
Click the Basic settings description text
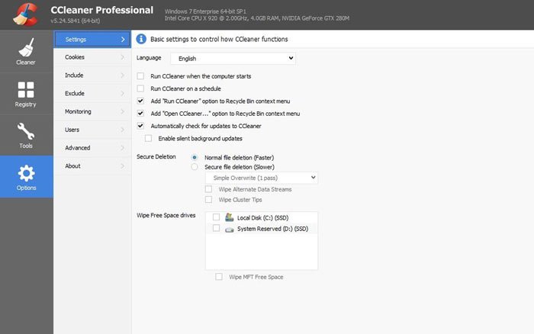pos(219,39)
